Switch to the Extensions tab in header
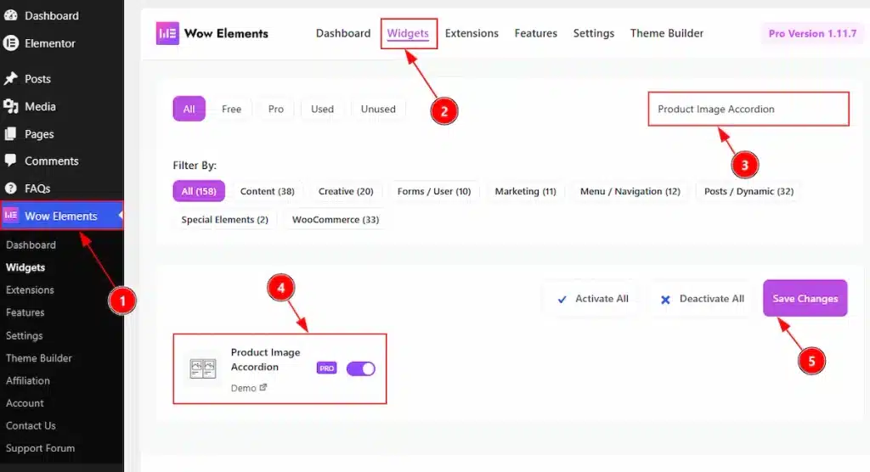The image size is (870, 472). coord(472,33)
